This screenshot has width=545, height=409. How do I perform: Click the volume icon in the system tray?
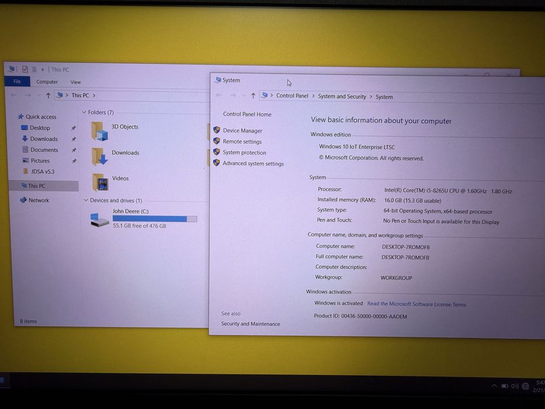[515, 386]
